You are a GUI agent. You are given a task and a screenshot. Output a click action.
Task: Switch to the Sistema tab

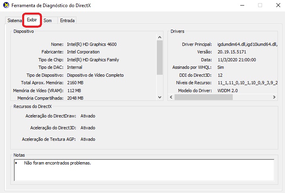click(x=15, y=21)
